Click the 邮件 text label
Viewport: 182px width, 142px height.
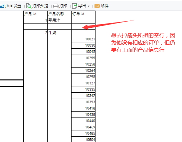104,6
